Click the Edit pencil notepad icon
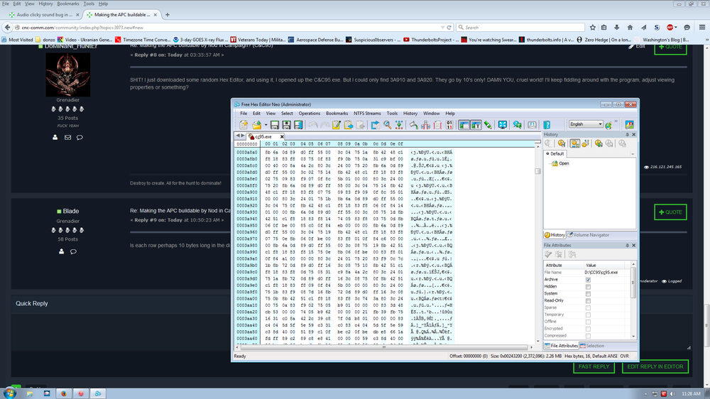Screen dimensions: 710x399 [336, 125]
